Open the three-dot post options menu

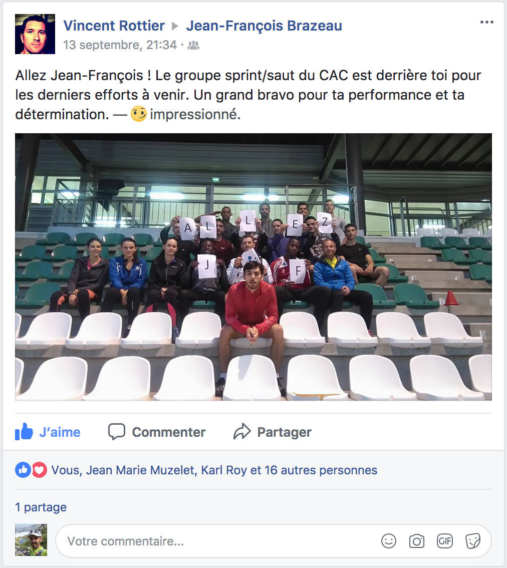click(x=486, y=22)
